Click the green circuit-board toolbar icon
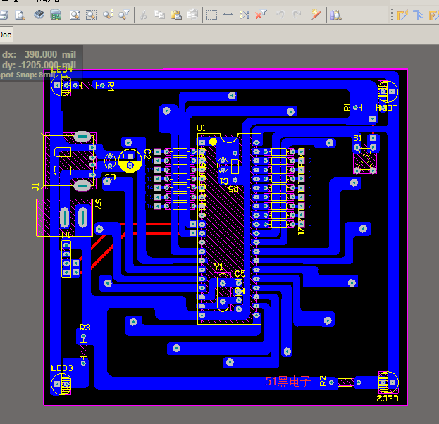439x424 pixels. [56, 15]
